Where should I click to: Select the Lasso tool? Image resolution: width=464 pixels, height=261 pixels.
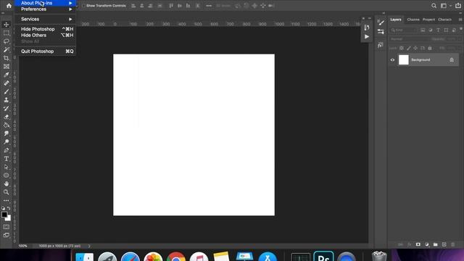pos(7,41)
